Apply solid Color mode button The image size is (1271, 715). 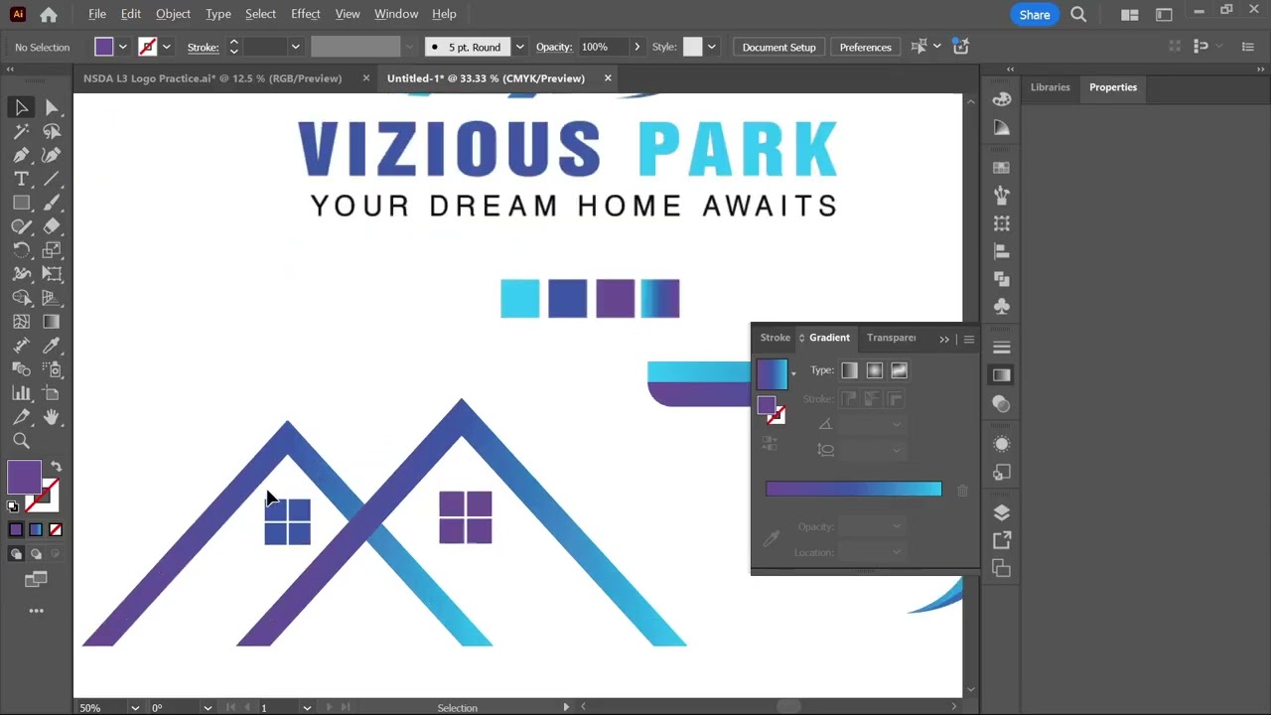point(16,530)
